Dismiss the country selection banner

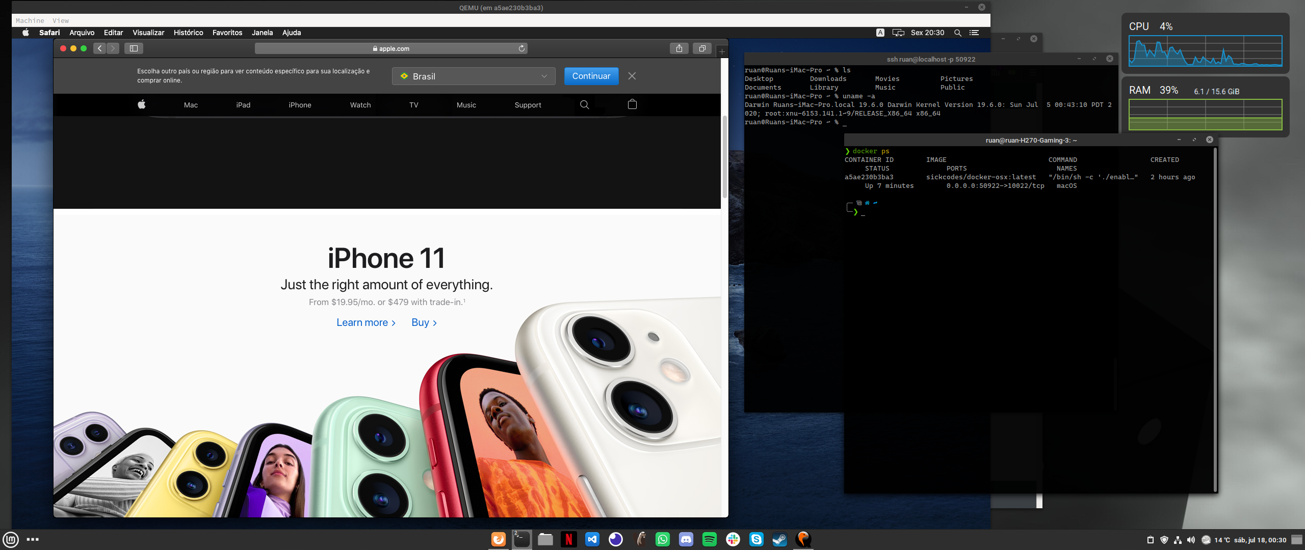click(x=632, y=76)
